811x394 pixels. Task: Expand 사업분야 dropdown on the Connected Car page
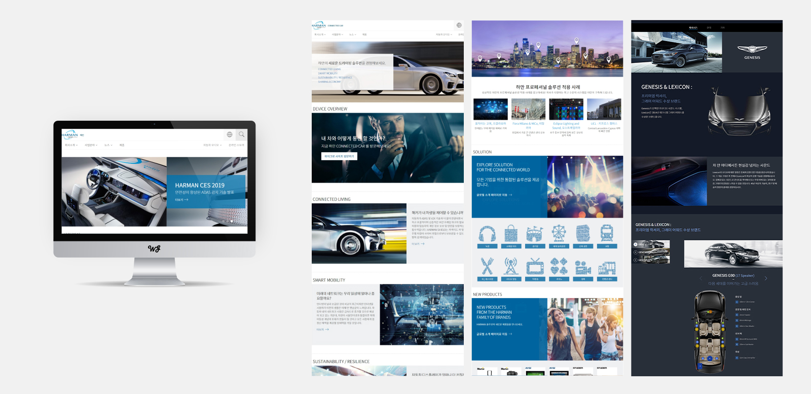tap(337, 34)
